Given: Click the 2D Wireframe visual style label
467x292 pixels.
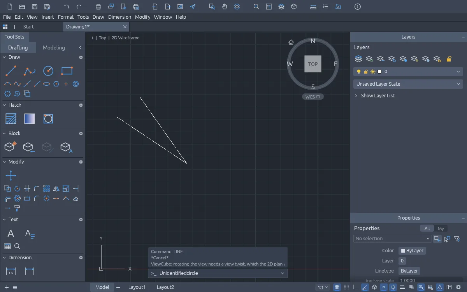Looking at the screenshot, I should click(x=125, y=38).
